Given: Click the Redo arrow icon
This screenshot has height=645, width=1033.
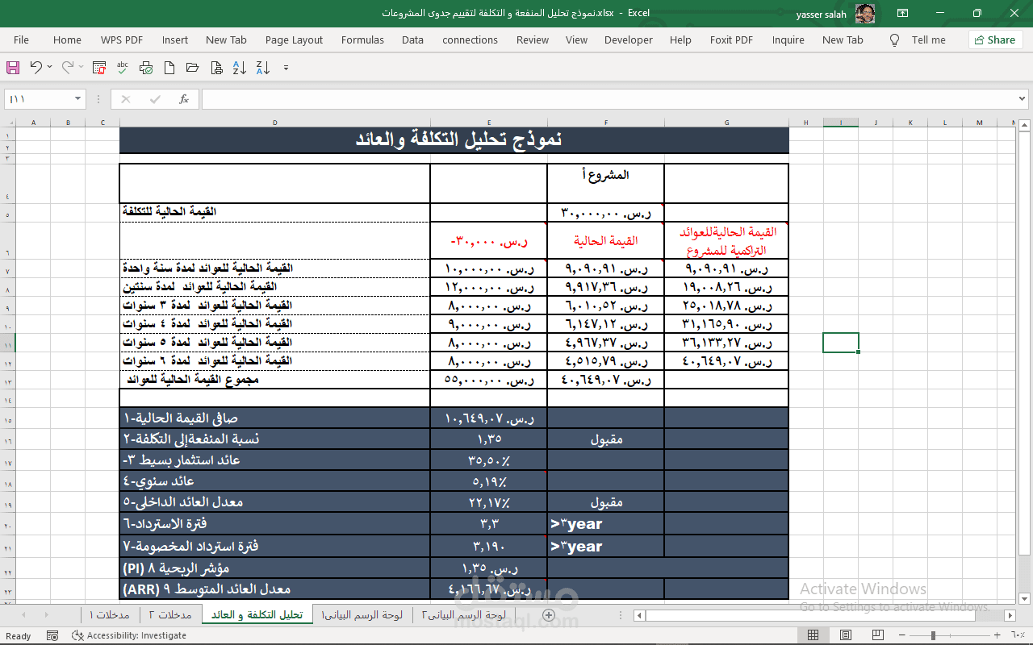Looking at the screenshot, I should (x=68, y=68).
